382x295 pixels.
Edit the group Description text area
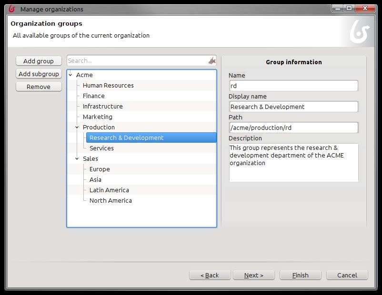coord(293,163)
